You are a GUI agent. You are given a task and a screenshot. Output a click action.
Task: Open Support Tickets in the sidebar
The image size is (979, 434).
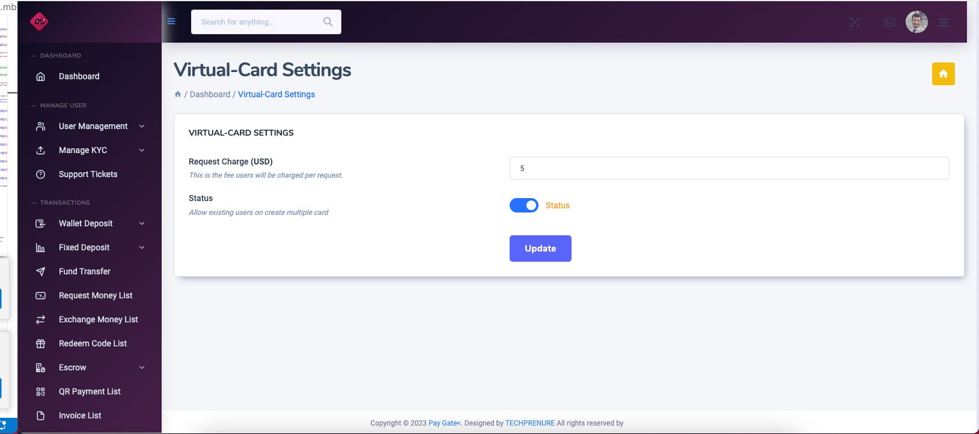[x=88, y=174]
